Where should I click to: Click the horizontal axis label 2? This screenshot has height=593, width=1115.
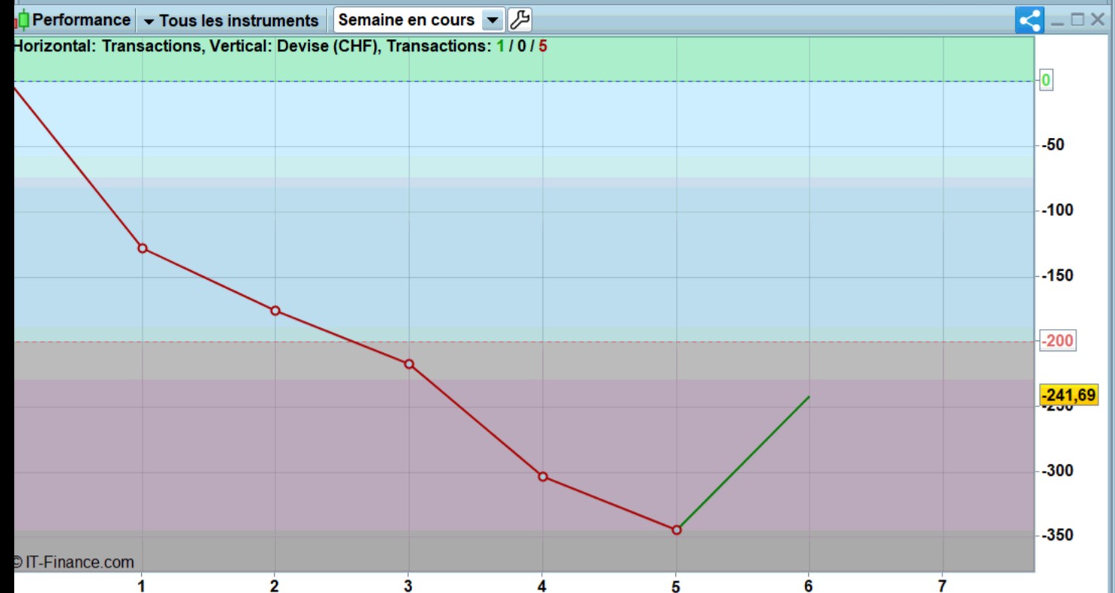pyautogui.click(x=275, y=585)
